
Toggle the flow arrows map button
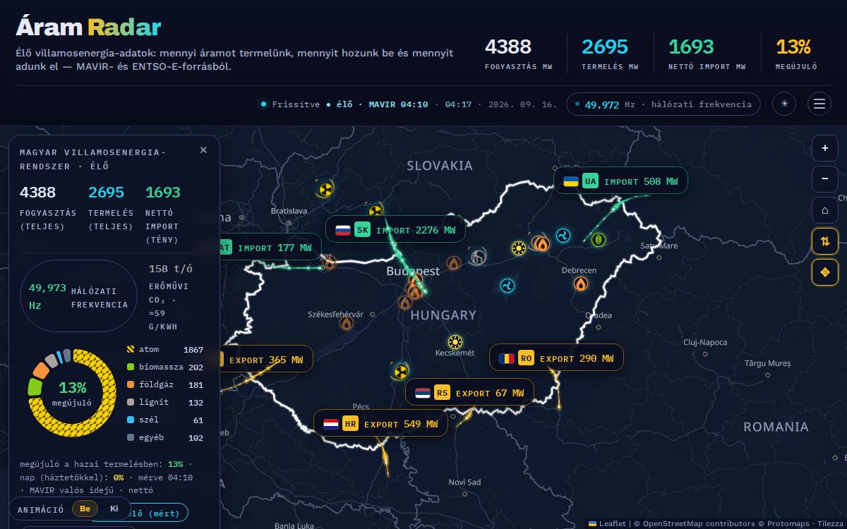825,241
